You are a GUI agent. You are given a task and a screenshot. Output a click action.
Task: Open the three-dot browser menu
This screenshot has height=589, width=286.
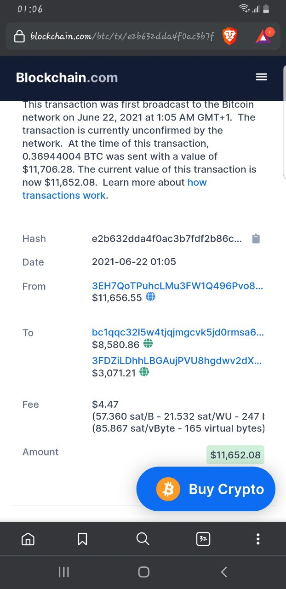click(x=258, y=539)
